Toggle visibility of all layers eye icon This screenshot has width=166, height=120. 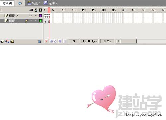coord(31,10)
